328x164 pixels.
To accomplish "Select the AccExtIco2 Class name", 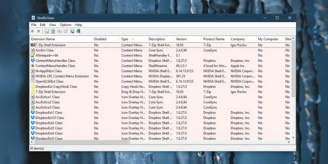I will coord(48,102).
